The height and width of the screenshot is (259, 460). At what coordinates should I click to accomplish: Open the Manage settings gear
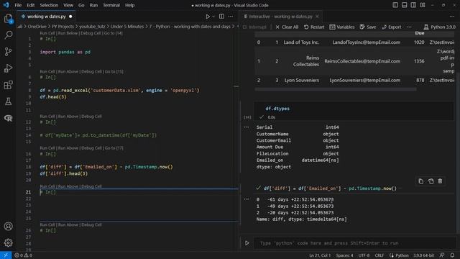coord(8,242)
